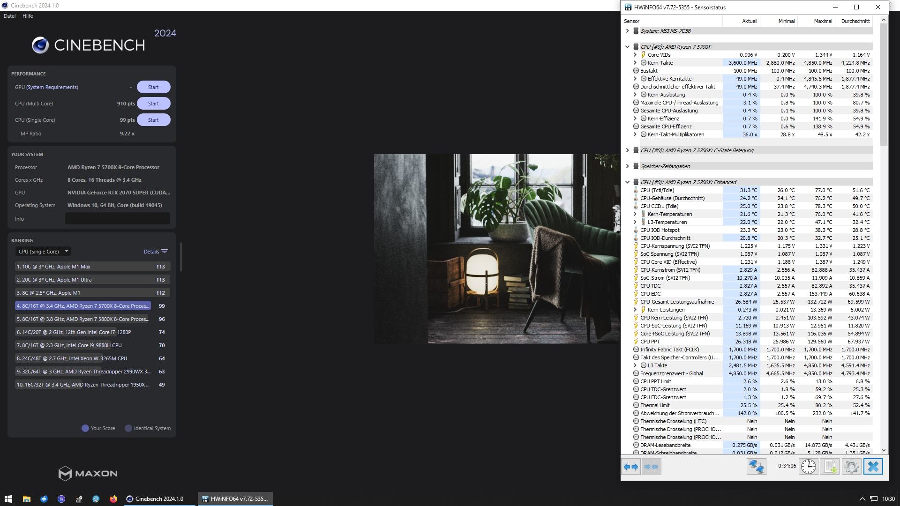Click the HWiNFO scrollbar down arrow
900x506 pixels.
tap(884, 450)
